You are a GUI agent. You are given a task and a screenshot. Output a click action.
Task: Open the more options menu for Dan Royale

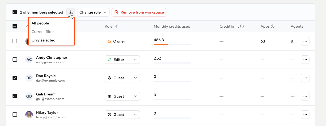tap(305, 78)
